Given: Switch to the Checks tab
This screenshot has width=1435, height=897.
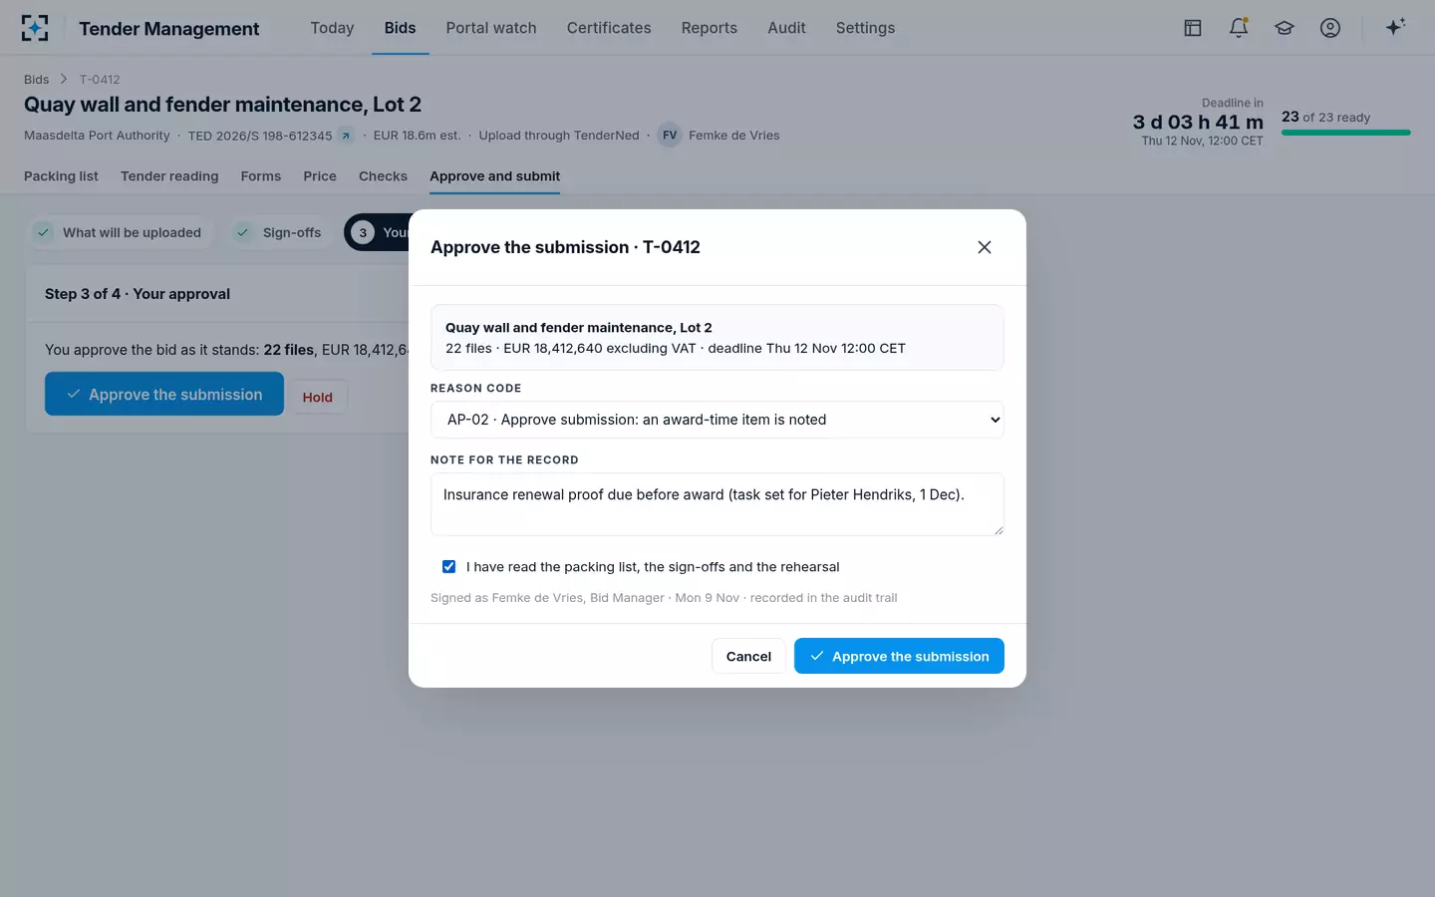Looking at the screenshot, I should click(383, 176).
